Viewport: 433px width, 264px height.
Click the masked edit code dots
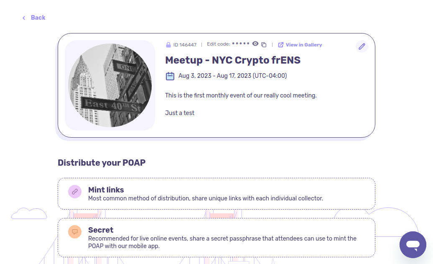241,44
